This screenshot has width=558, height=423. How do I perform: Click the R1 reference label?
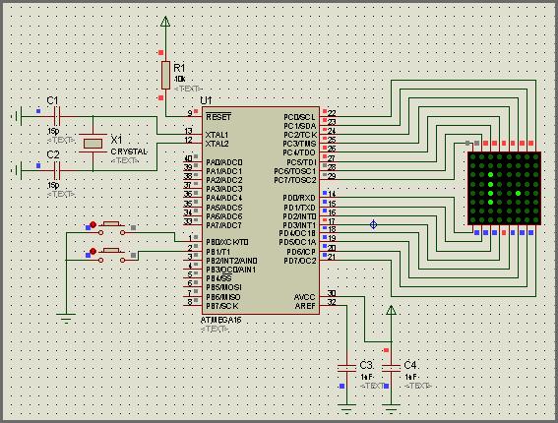(x=179, y=68)
